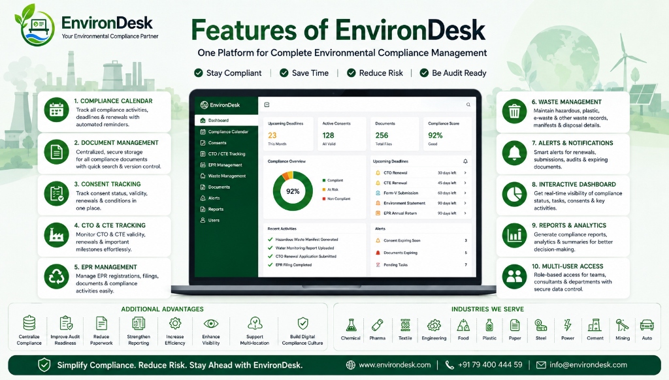Open Consents in the sidebar
The width and height of the screenshot is (669, 380).
click(227, 142)
